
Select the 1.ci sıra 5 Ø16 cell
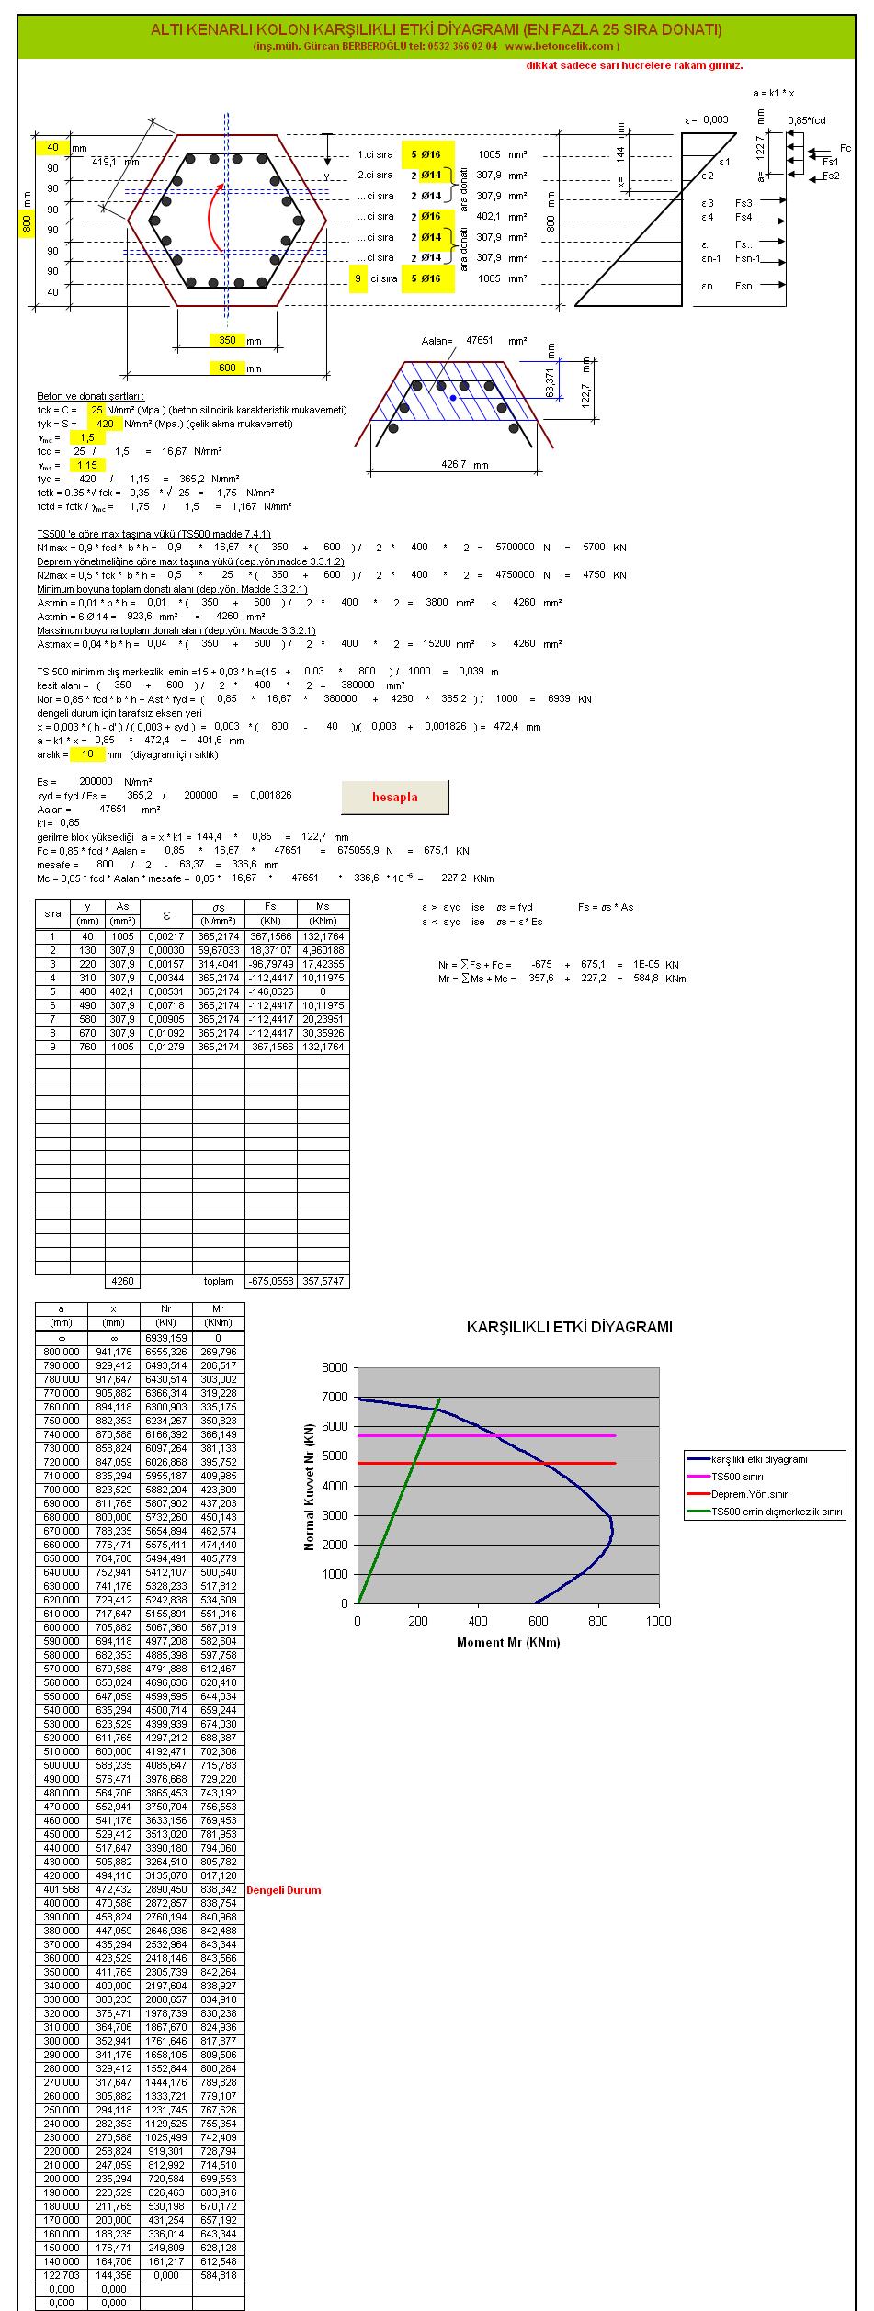427,154
